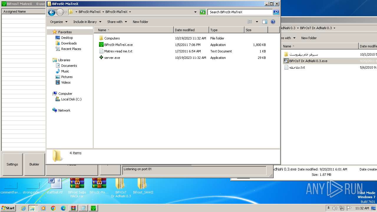
Task: Select BiFrOsT Dr.AdNaN 0.3 desktop zip folder
Action: (x=121, y=188)
